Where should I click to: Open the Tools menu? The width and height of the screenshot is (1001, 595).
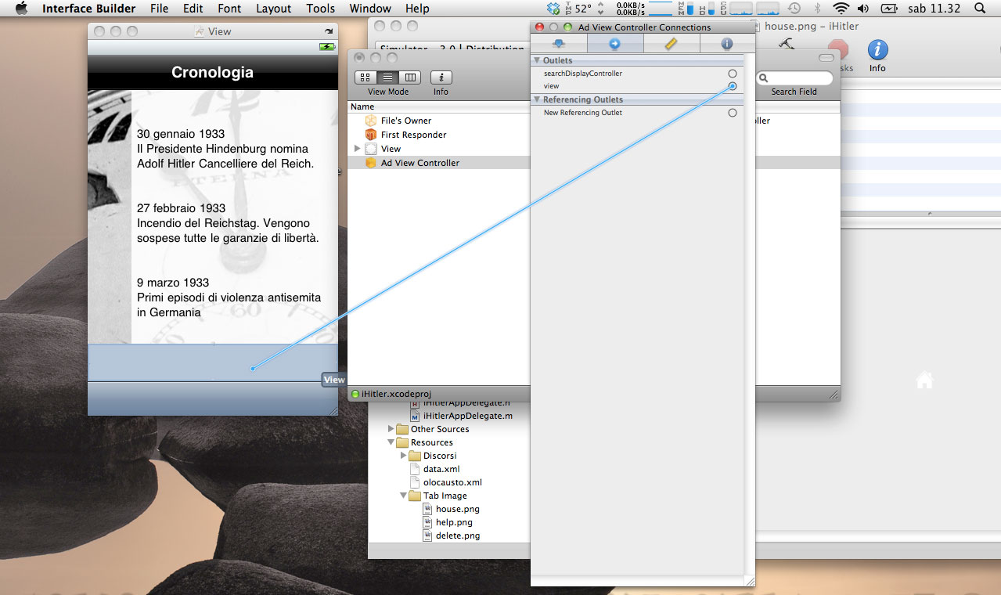[x=320, y=9]
